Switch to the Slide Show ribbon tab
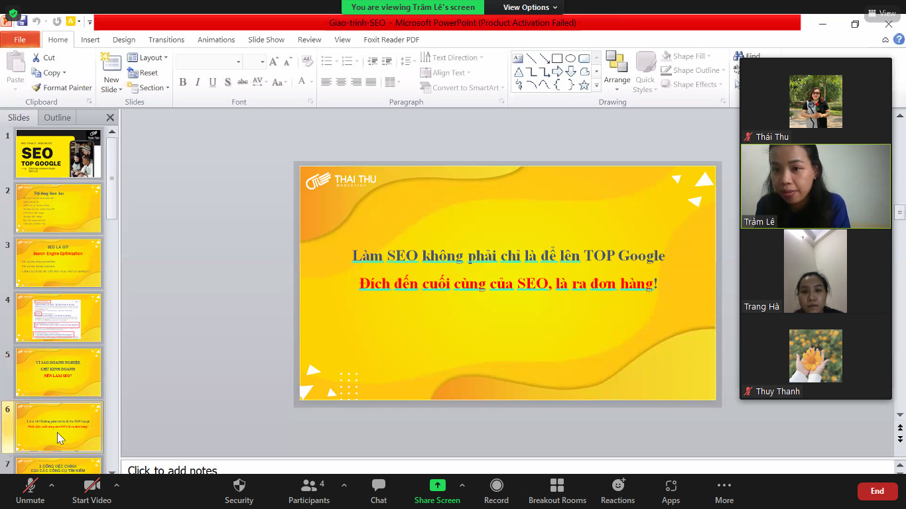The width and height of the screenshot is (906, 509). (x=267, y=40)
